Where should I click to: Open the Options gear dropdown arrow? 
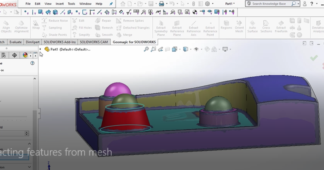click(x=213, y=4)
